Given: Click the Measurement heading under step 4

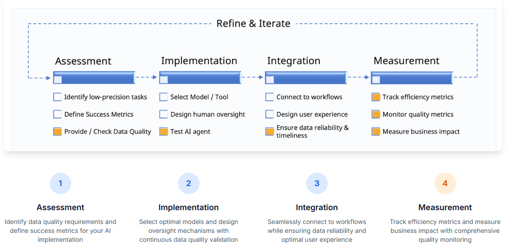Looking at the screenshot, I should click(445, 207).
